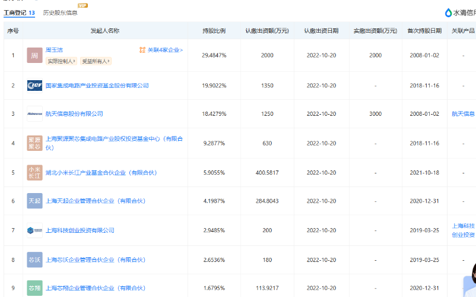
Task: Click the 芯沃 avatar icon
Action: point(34,260)
